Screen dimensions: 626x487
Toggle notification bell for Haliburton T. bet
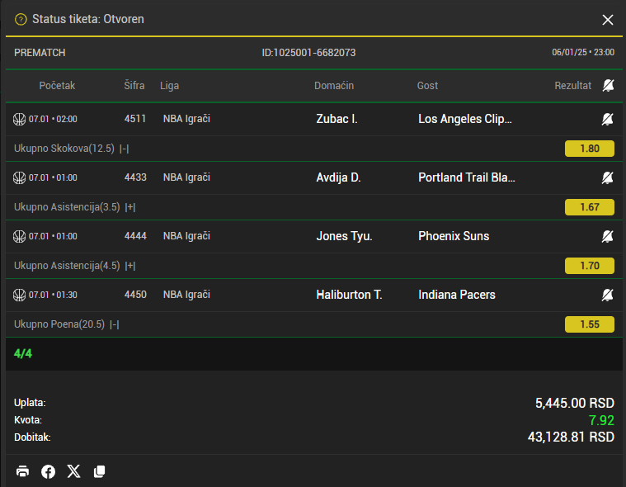pos(608,295)
